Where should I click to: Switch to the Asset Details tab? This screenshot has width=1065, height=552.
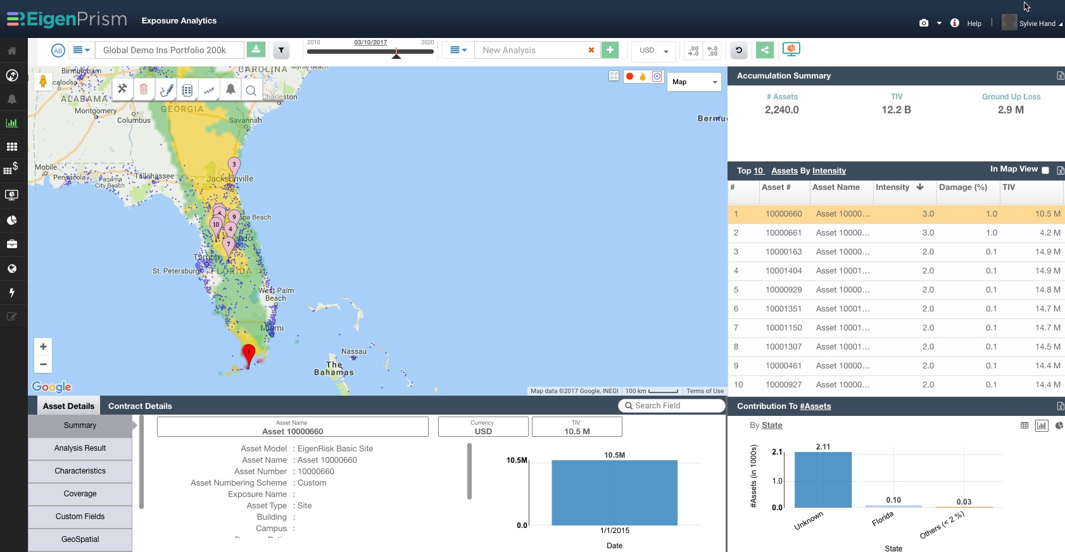point(68,406)
